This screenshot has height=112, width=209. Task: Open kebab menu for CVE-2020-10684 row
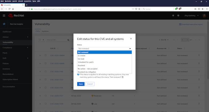[199, 55]
